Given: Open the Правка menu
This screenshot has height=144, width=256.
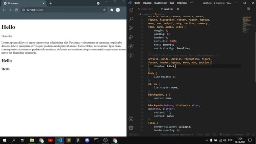Looking at the screenshot, I should coord(147,3).
